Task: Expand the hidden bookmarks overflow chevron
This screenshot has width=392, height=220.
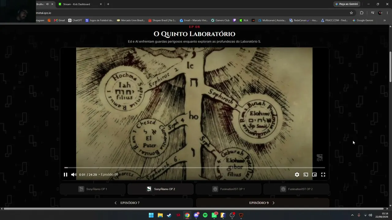Action: pyautogui.click(x=385, y=20)
